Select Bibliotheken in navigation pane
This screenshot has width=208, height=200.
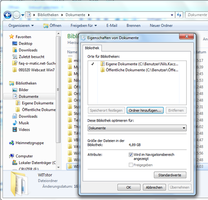(x=23, y=83)
